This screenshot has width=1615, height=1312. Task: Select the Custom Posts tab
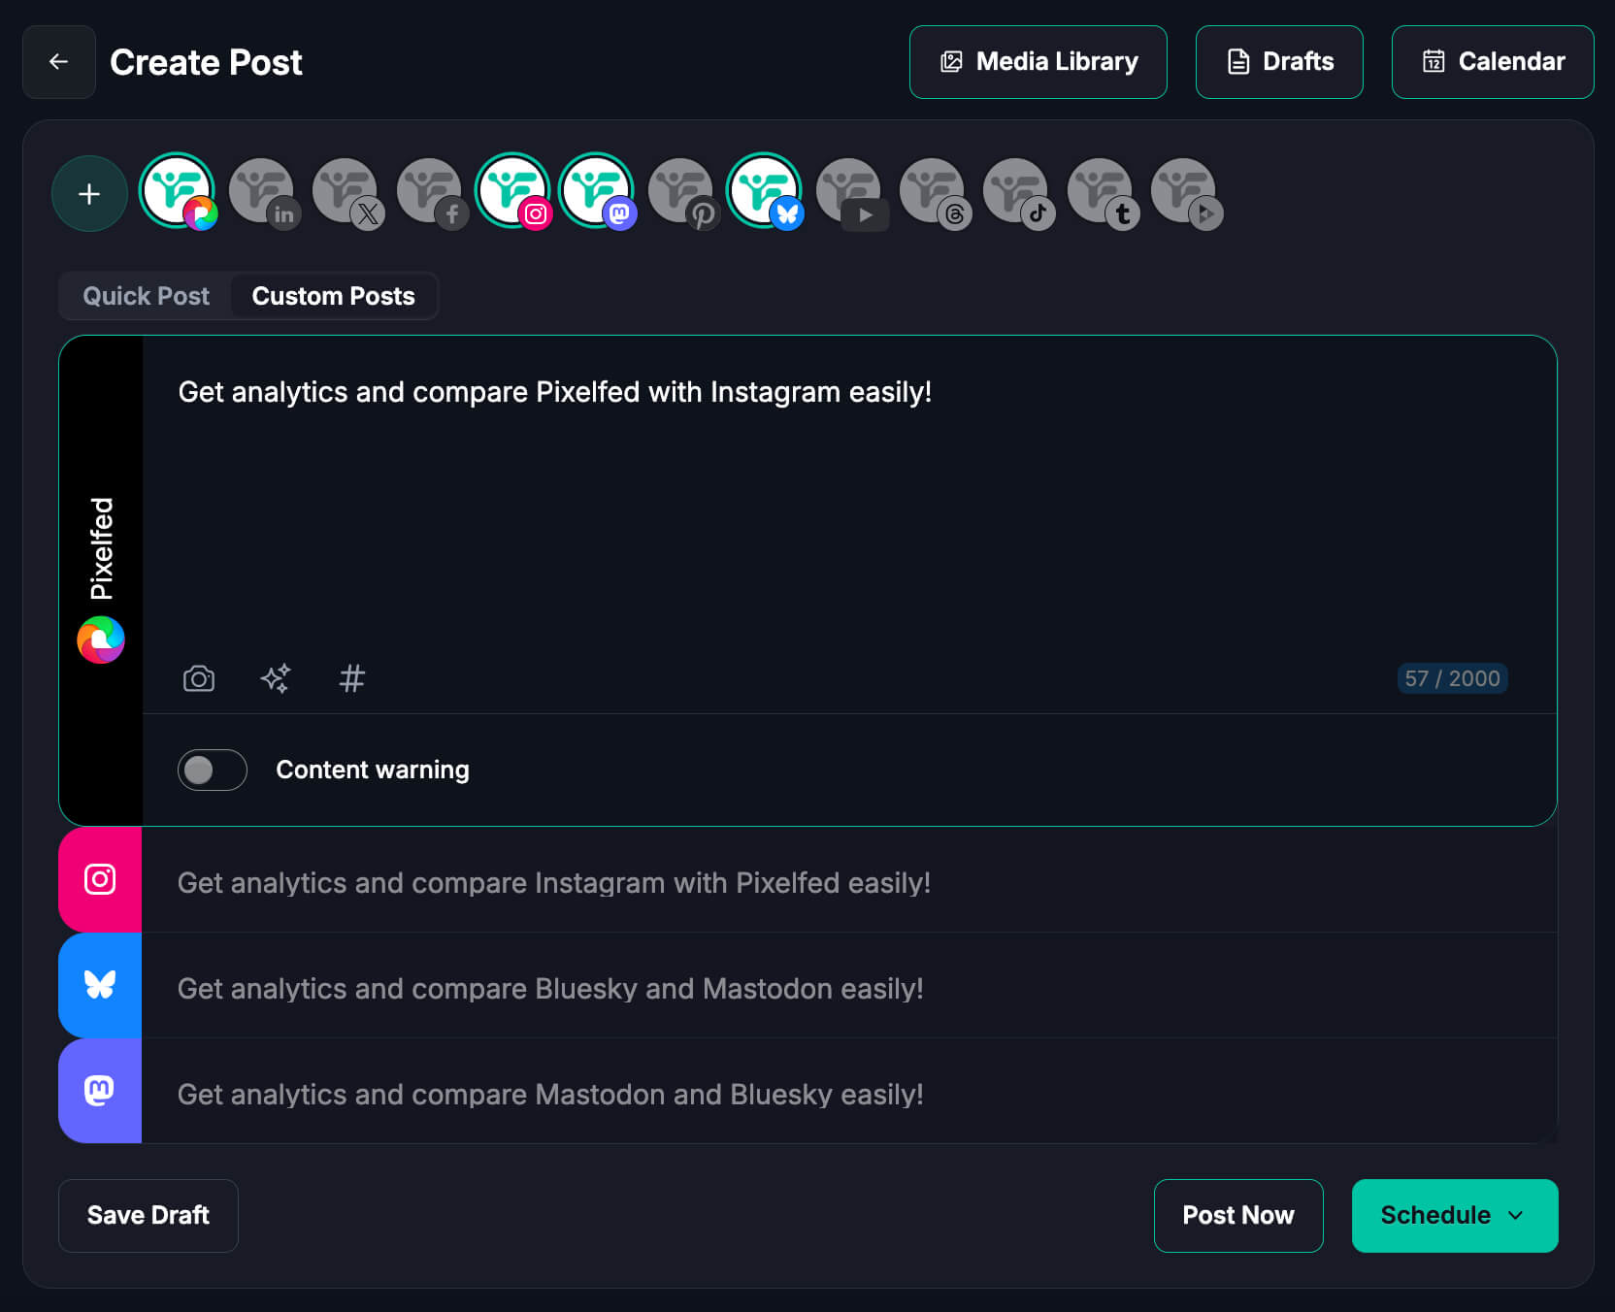point(333,296)
